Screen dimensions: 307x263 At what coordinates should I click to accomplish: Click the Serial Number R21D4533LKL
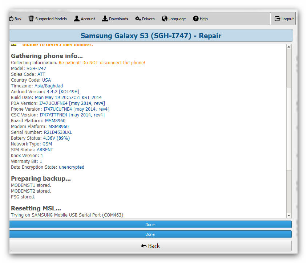[58, 132]
